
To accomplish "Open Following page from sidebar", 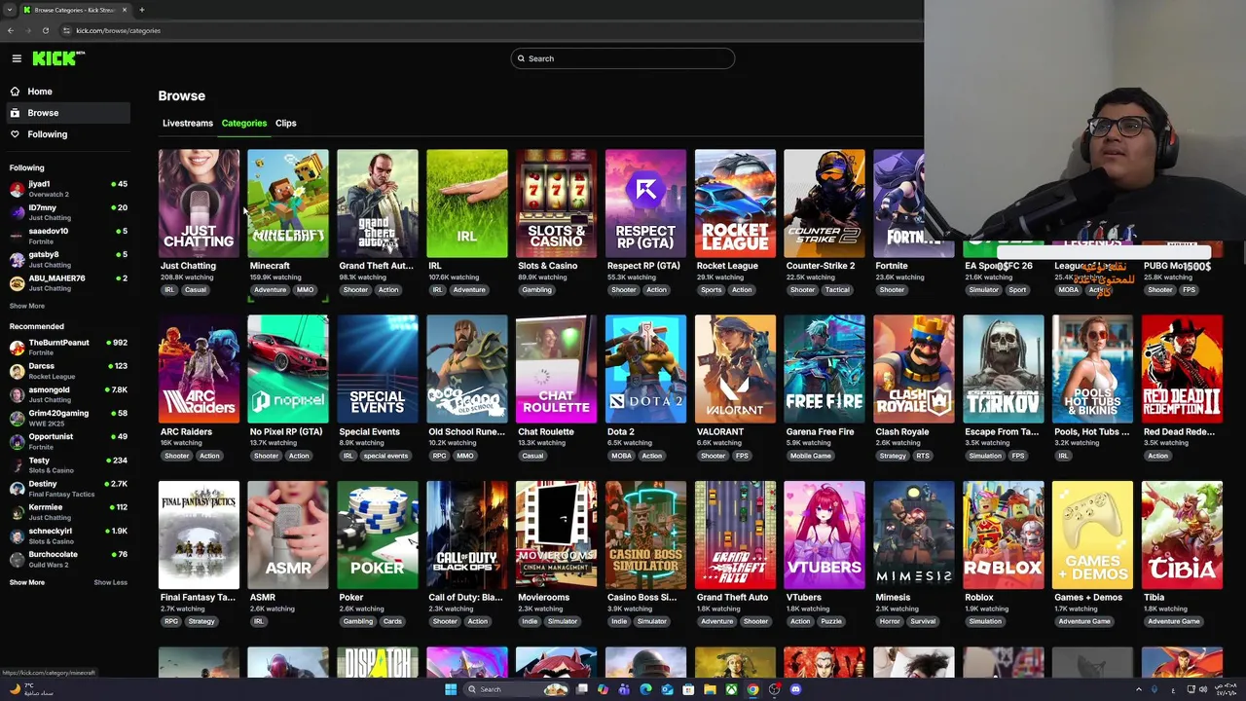I will (66, 134).
